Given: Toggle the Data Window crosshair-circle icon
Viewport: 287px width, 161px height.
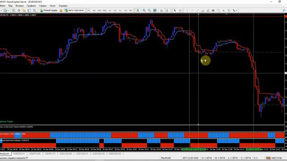Looking at the screenshot, I should click(x=19, y=11).
